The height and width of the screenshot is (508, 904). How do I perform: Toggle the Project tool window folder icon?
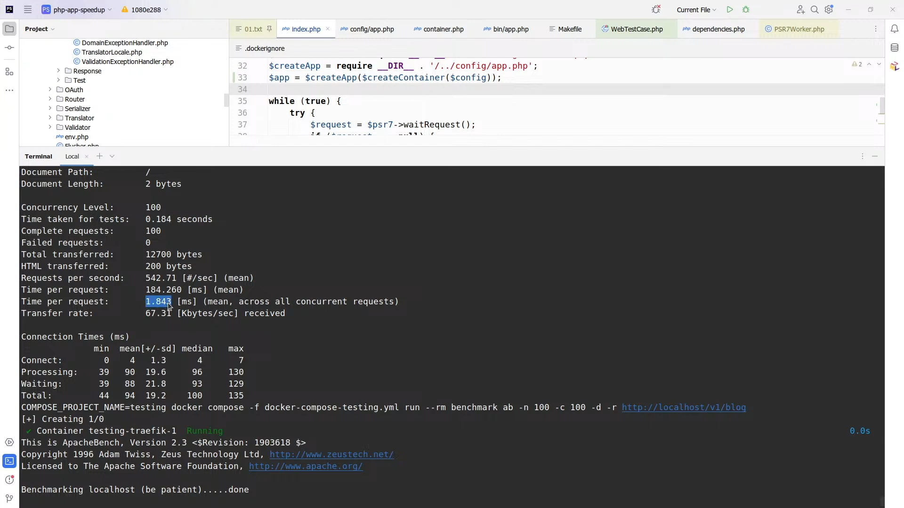(9, 29)
